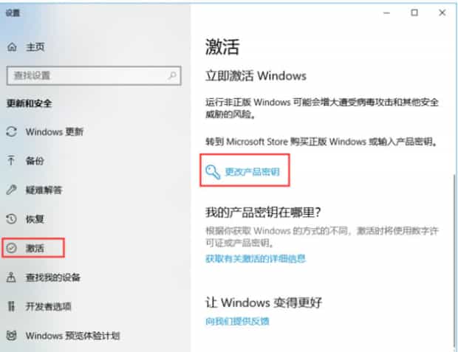Image resolution: width=458 pixels, height=352 pixels.
Task: Click the vertical scrollbar on the right edge
Action: pyautogui.click(x=454, y=261)
